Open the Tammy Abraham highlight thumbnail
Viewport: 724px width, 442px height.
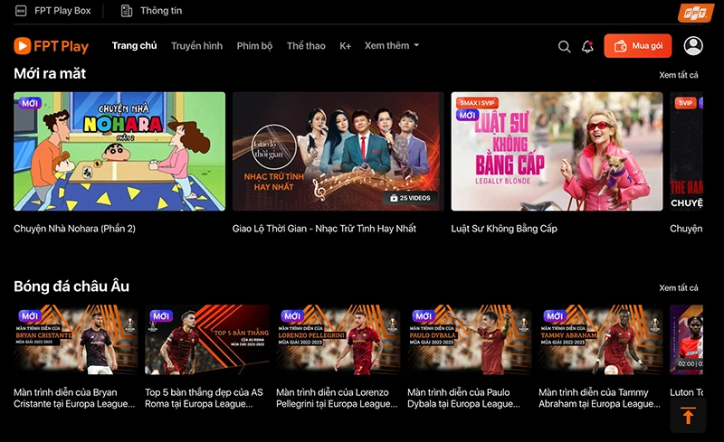600,340
